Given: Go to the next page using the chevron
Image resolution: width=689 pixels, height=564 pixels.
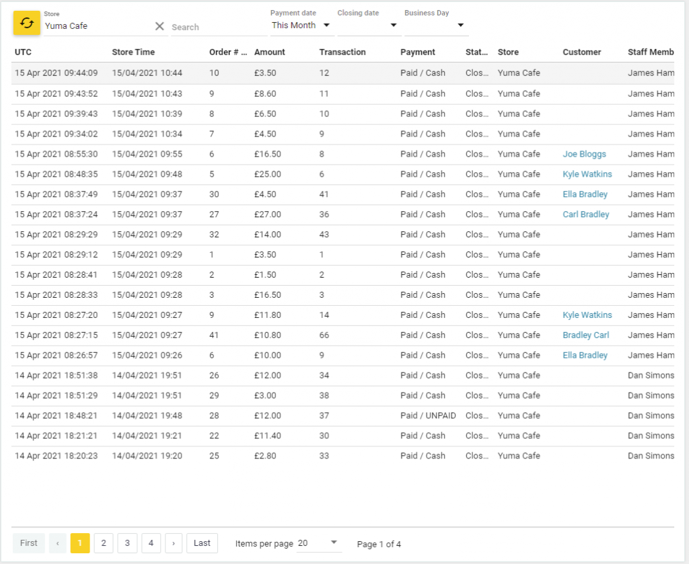Looking at the screenshot, I should tap(174, 543).
